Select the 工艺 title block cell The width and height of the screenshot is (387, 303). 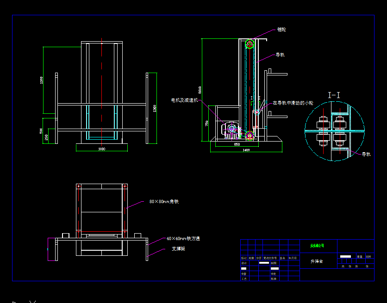point(244,279)
